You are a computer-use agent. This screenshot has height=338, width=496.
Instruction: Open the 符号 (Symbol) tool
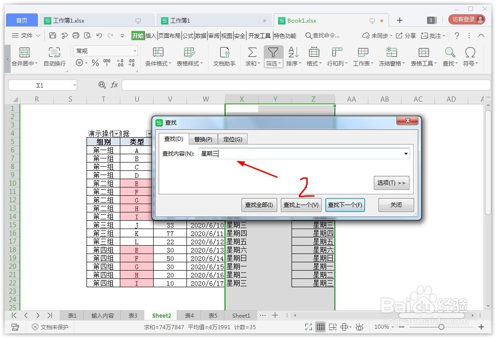point(471,56)
